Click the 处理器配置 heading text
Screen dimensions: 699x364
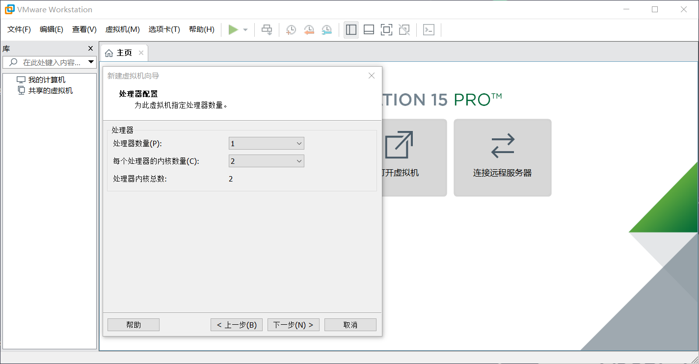tap(138, 94)
